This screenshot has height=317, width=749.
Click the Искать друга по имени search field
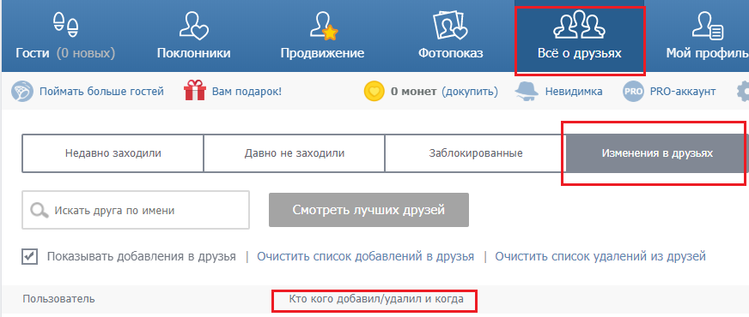pos(136,210)
